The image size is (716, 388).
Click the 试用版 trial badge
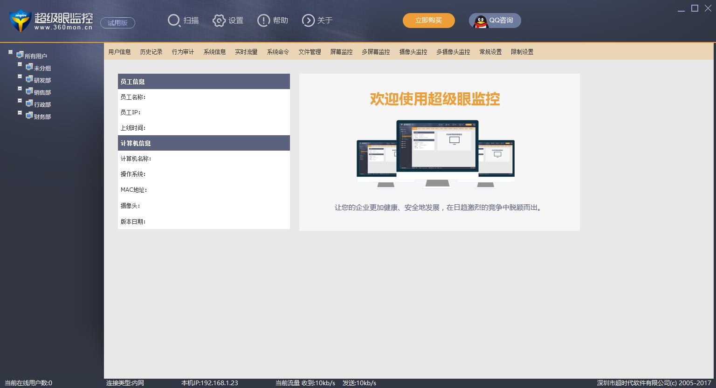[117, 23]
